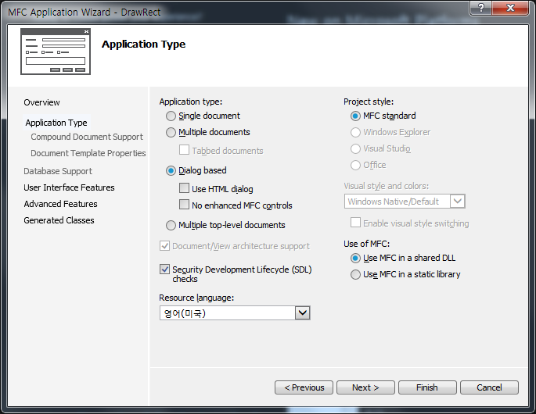Screen dimensions: 536x414
Task: Switch to Database Support page
Action: tap(58, 171)
